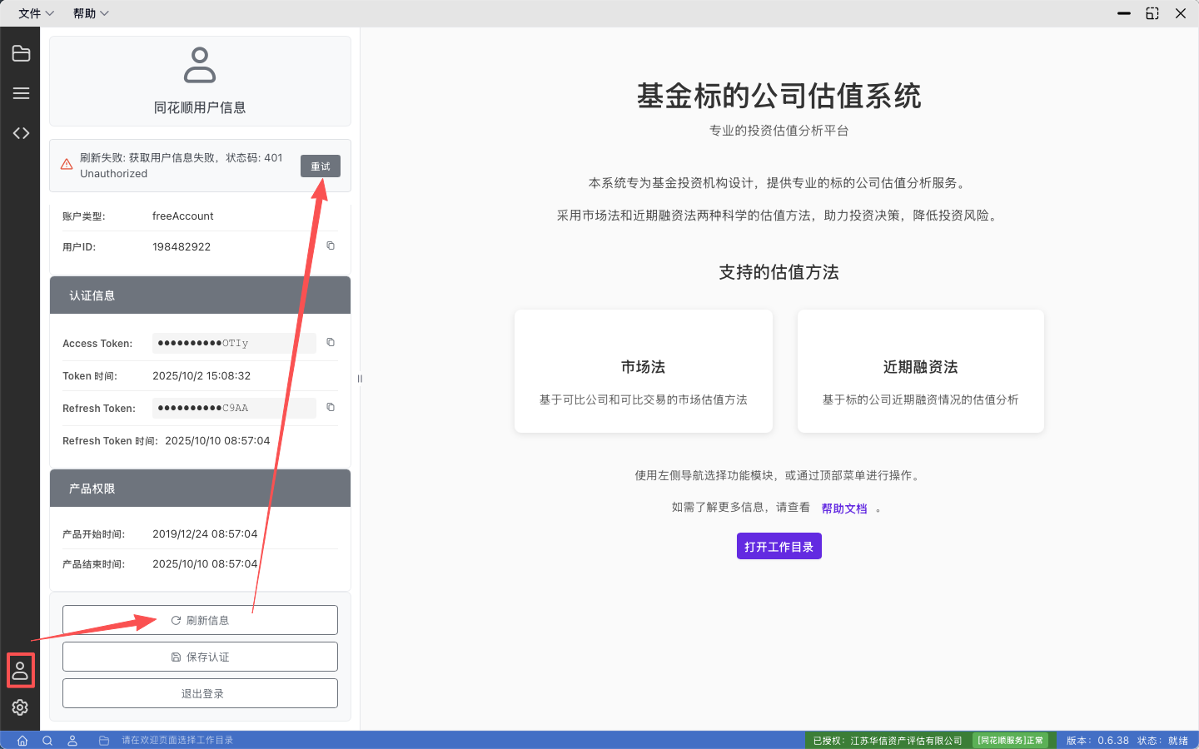
Task: Open the 文件 menu
Action: (x=36, y=13)
